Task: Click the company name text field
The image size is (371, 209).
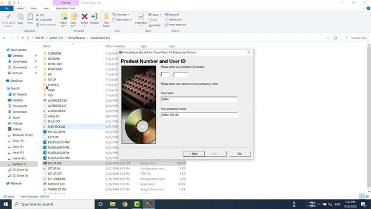Action: 199,115
